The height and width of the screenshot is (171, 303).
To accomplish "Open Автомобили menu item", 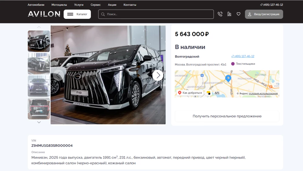I will tap(36, 5).
